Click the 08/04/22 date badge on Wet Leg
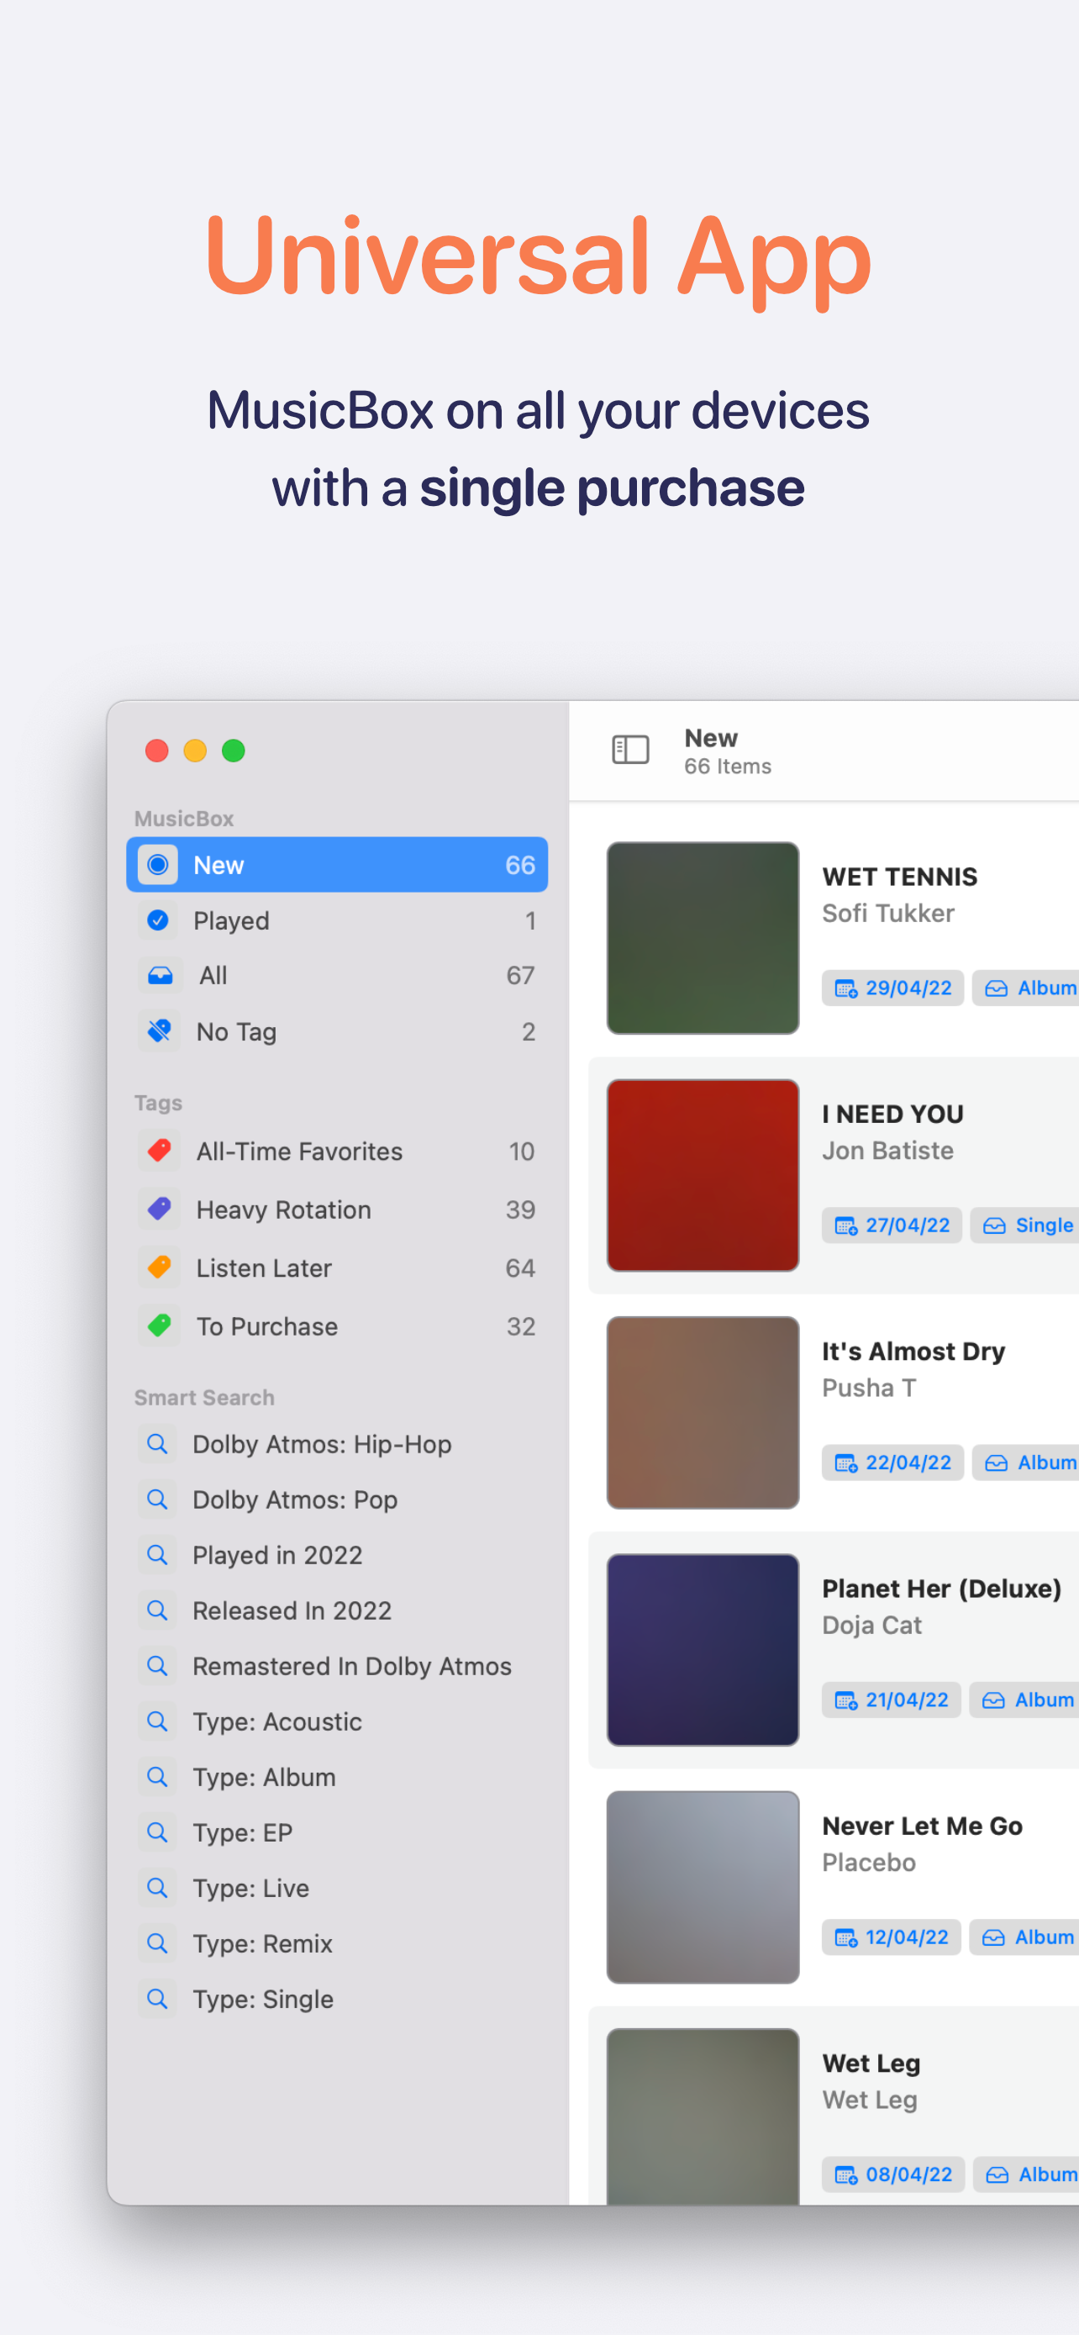Viewport: 1079px width, 2335px height. tap(892, 2174)
